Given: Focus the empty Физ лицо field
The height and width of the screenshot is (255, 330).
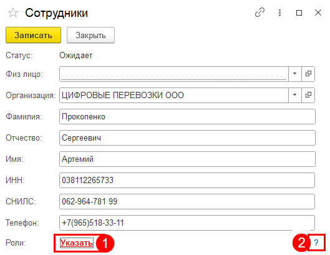Looking at the screenshot, I should (174, 74).
